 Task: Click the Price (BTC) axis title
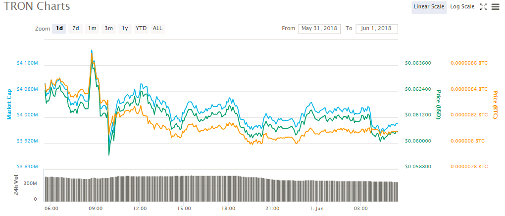pos(495,105)
